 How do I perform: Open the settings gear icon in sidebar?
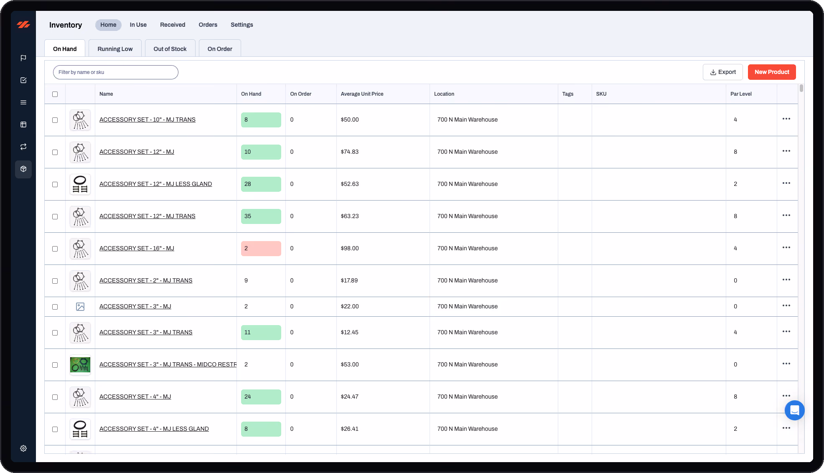23,448
